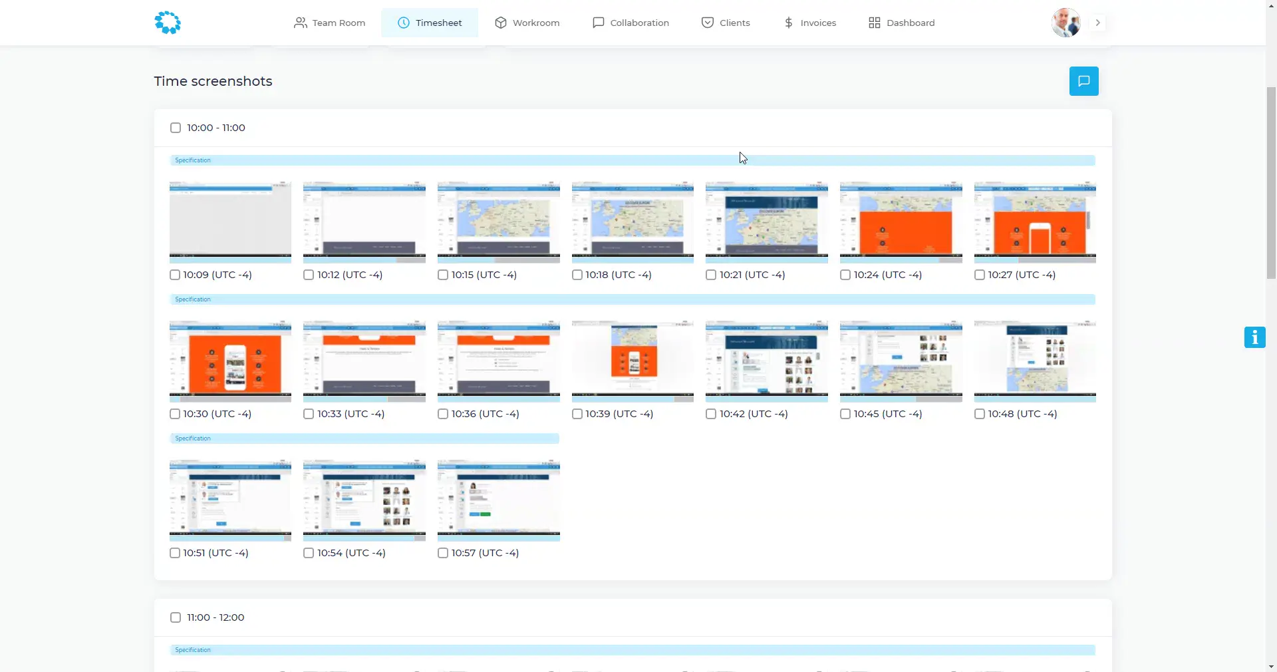Open the blue comment chat button
Screen dimensions: 1277x672
[x=1083, y=81]
